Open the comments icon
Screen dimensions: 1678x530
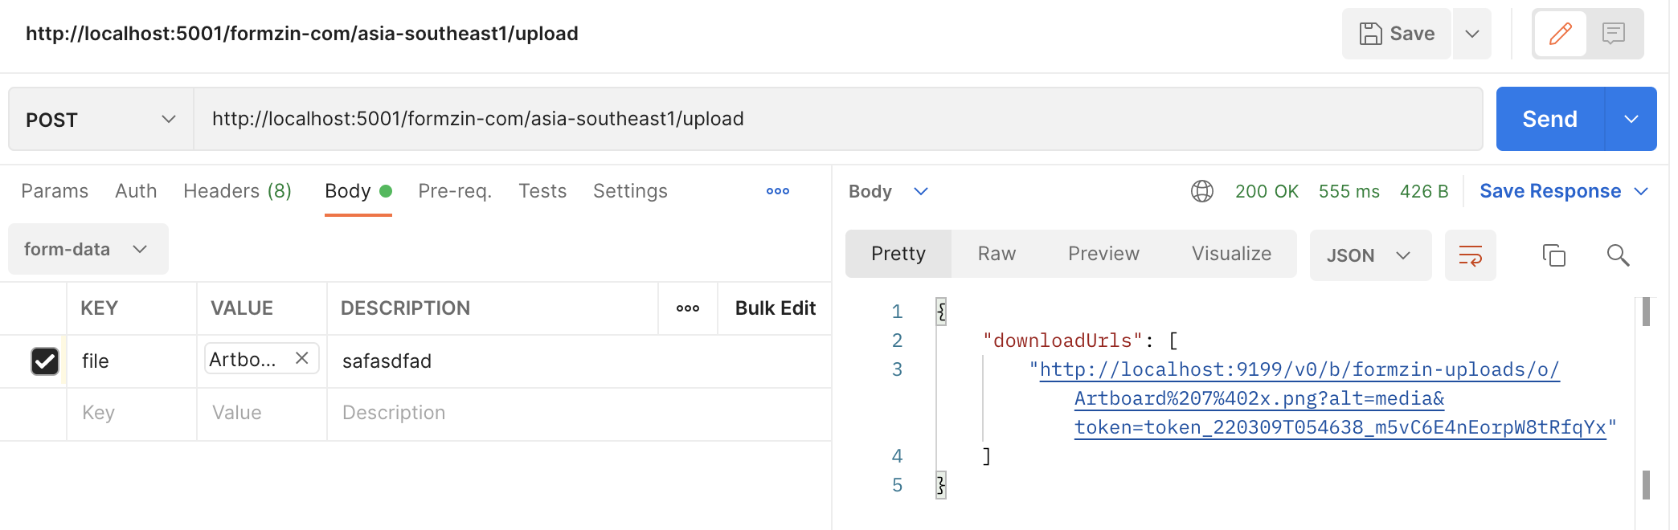point(1613,34)
